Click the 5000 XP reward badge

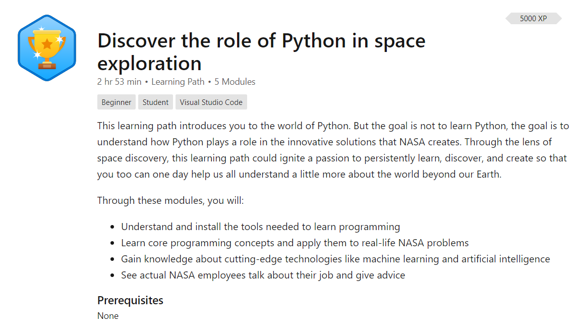point(533,18)
